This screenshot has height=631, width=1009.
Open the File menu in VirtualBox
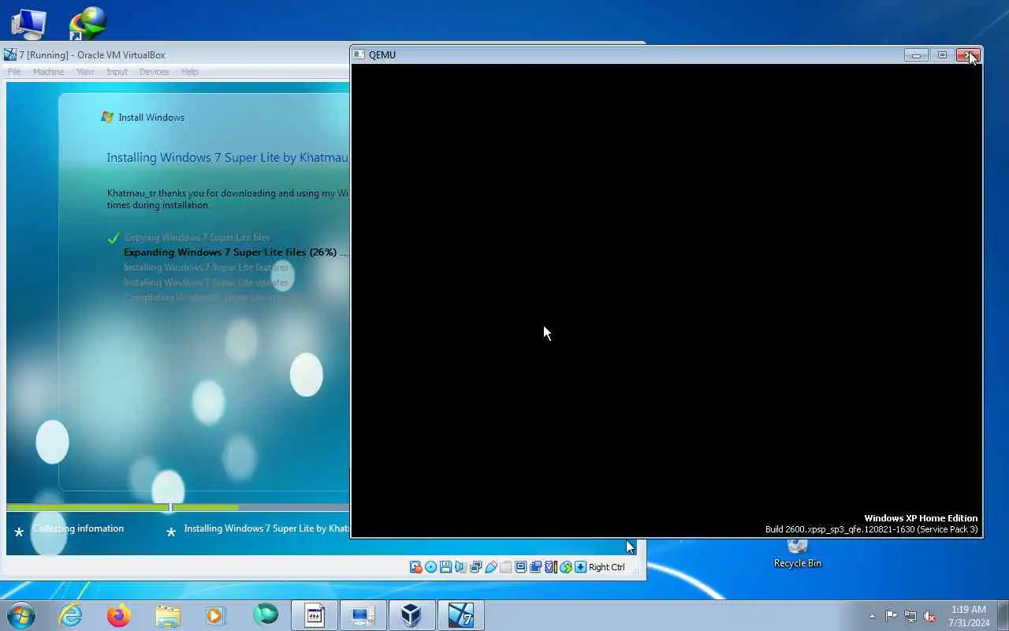pyautogui.click(x=14, y=72)
